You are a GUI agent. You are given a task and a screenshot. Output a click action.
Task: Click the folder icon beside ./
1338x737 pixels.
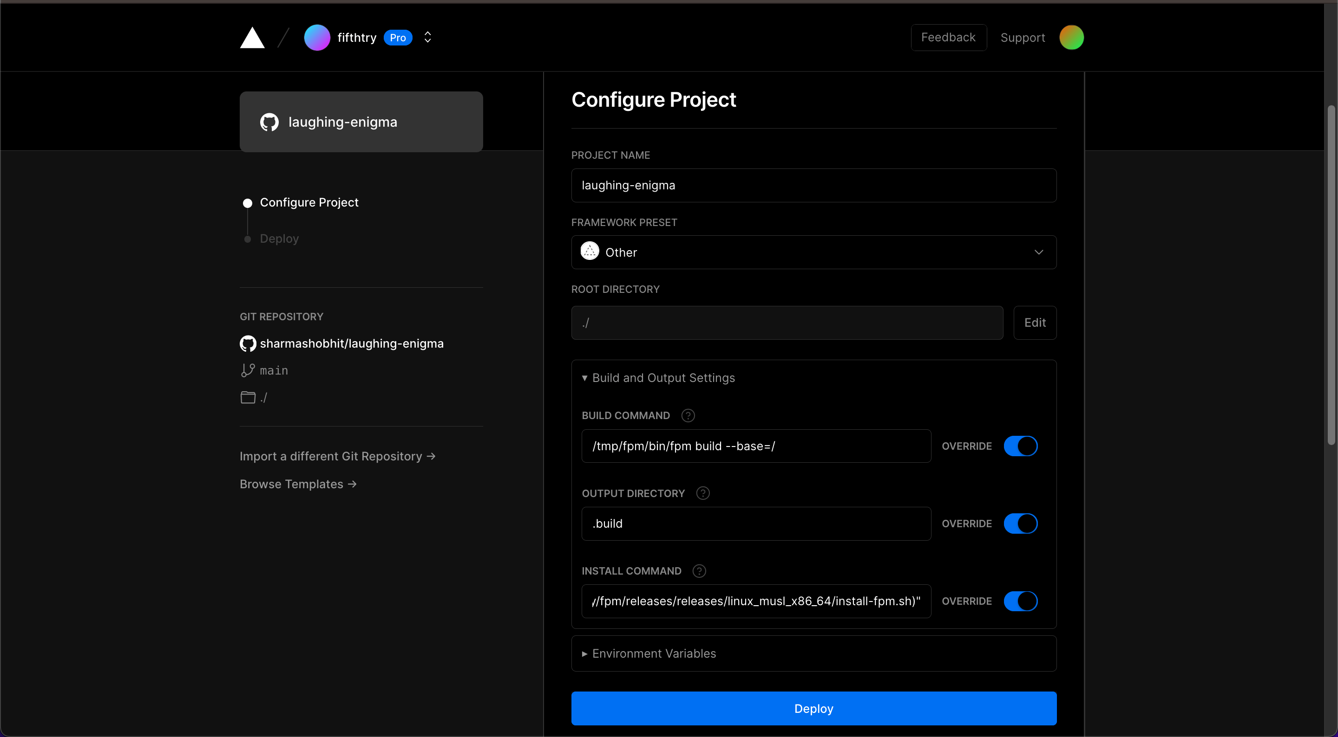248,397
